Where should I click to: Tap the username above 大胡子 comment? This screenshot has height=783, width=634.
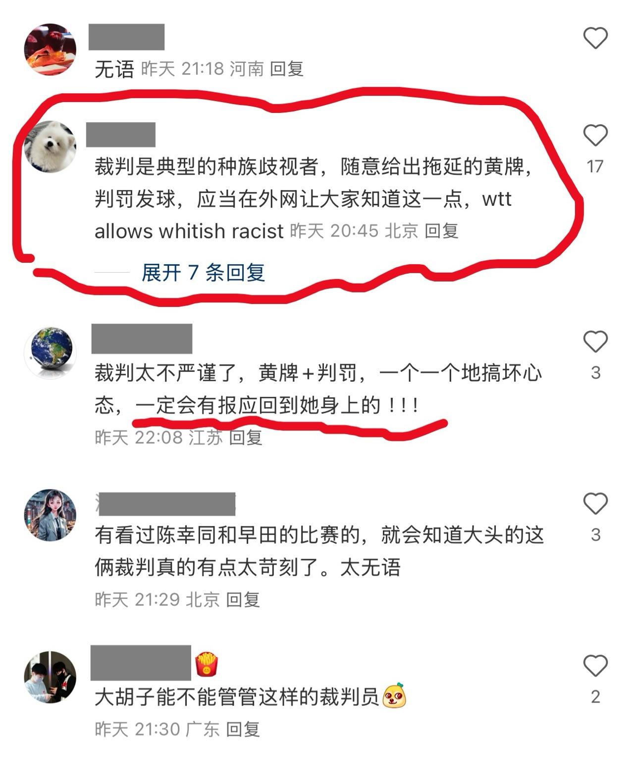141,663
